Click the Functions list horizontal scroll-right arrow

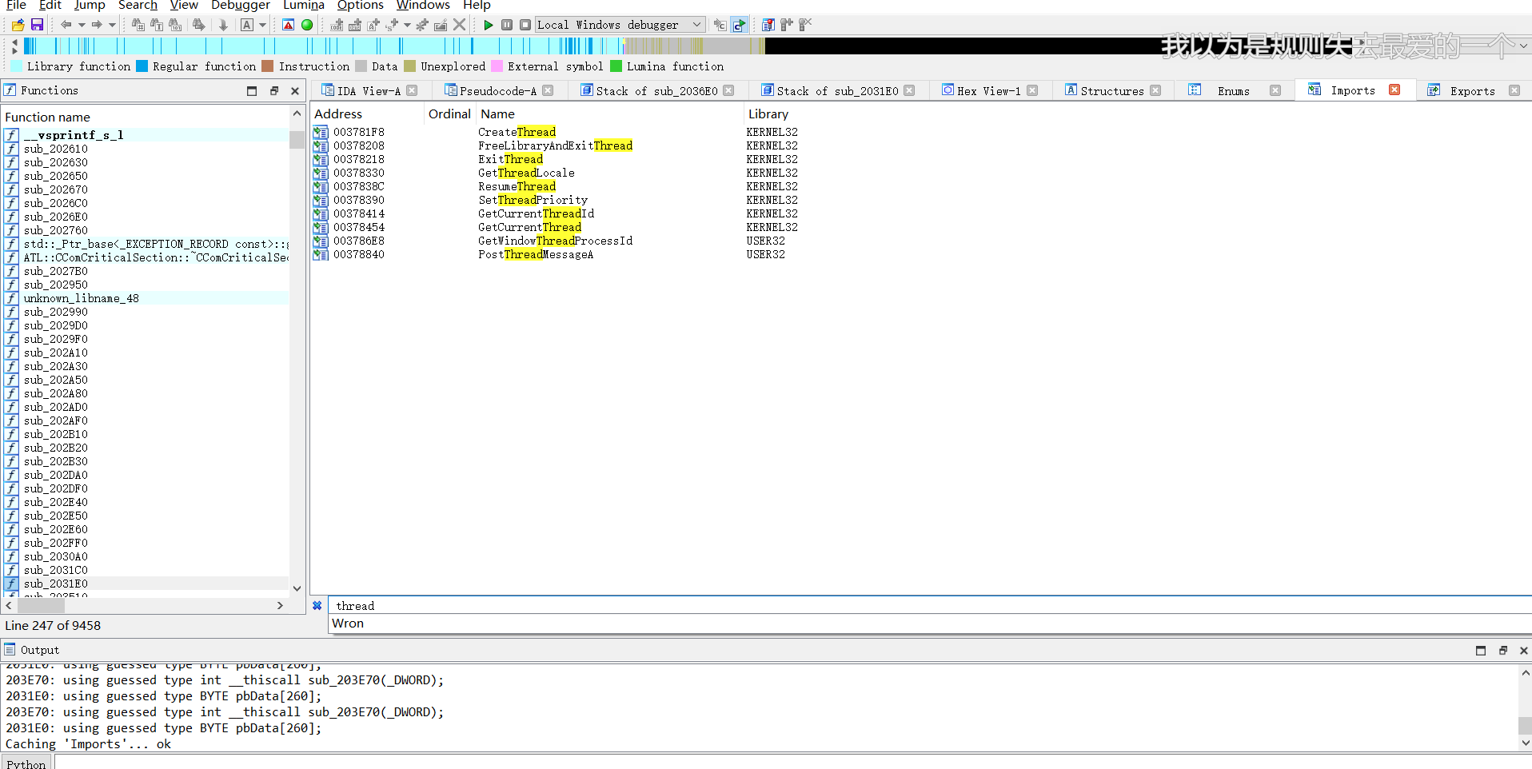click(x=280, y=606)
